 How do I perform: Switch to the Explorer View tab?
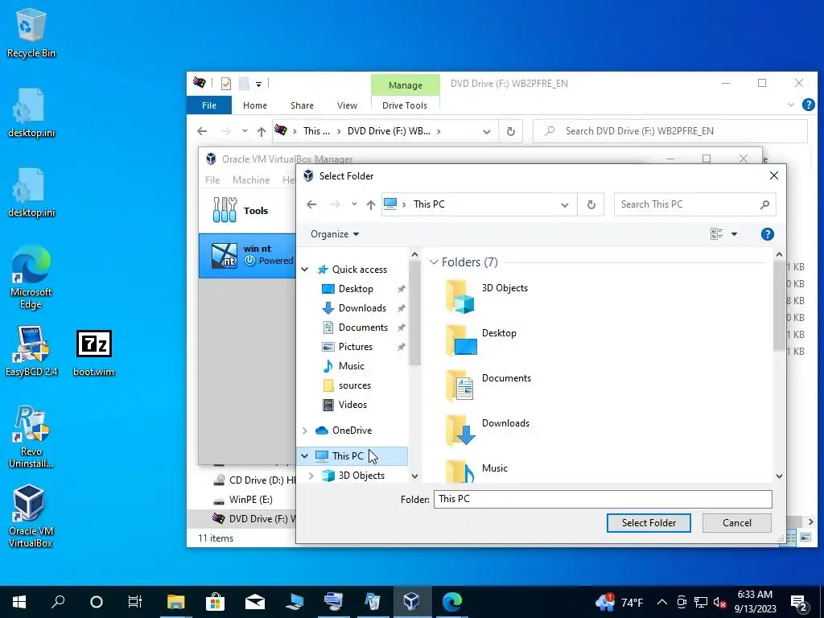click(x=347, y=105)
